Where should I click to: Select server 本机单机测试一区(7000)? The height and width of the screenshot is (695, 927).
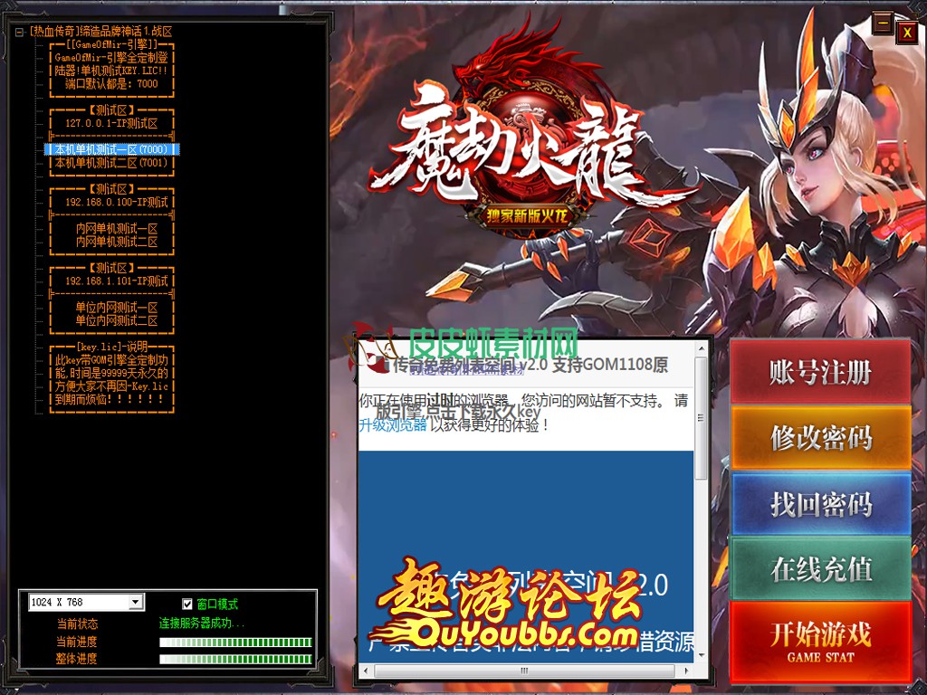111,149
